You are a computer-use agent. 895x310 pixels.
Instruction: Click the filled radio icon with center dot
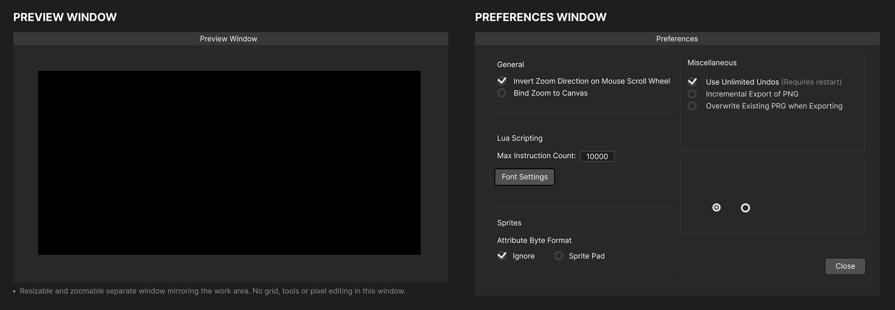coord(716,208)
